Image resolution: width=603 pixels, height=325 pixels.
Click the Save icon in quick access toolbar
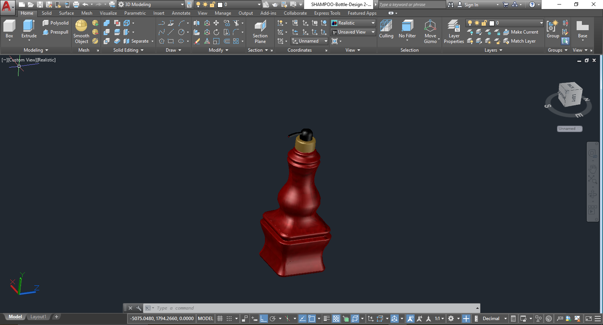tap(40, 5)
